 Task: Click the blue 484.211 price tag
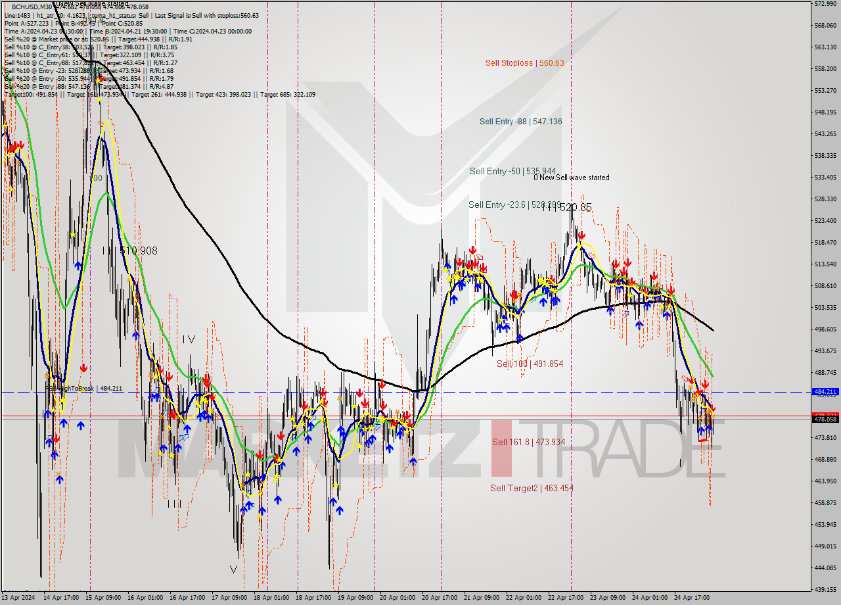(x=825, y=392)
